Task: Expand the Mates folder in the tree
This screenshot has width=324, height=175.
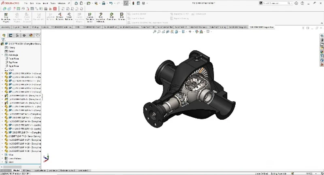Action: pos(2,155)
